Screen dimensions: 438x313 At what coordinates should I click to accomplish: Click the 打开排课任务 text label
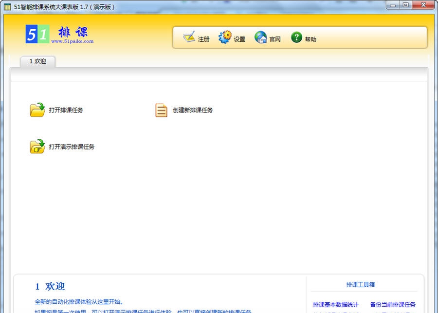[66, 110]
